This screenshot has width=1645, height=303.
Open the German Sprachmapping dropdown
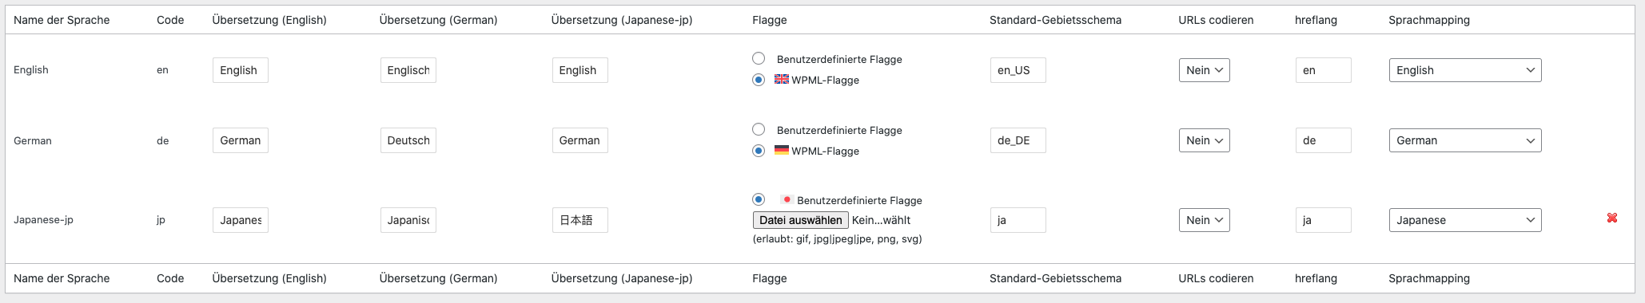1465,140
